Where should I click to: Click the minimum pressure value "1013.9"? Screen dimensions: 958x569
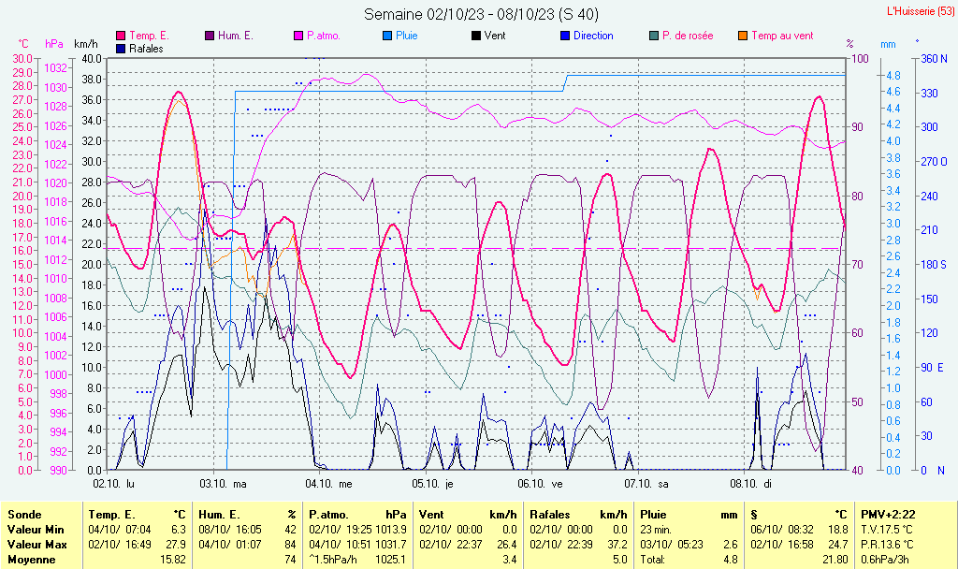pyautogui.click(x=392, y=530)
